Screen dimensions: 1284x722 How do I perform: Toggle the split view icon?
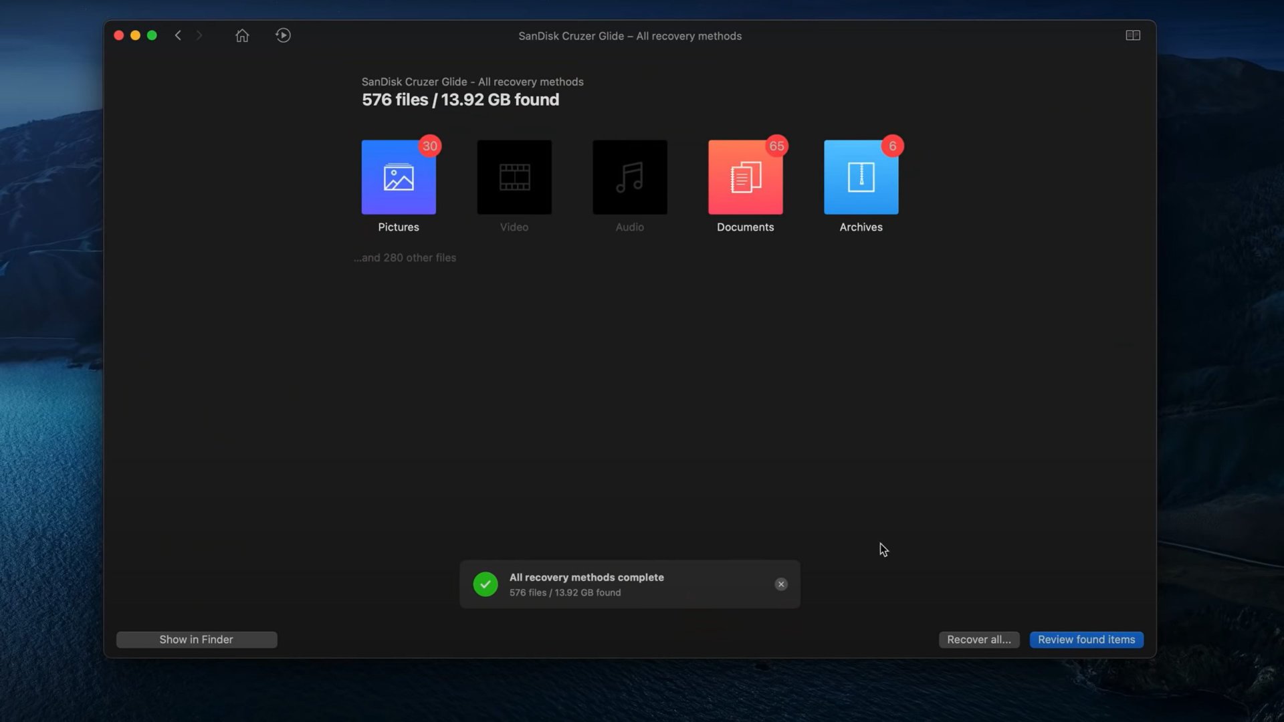[x=1132, y=35]
